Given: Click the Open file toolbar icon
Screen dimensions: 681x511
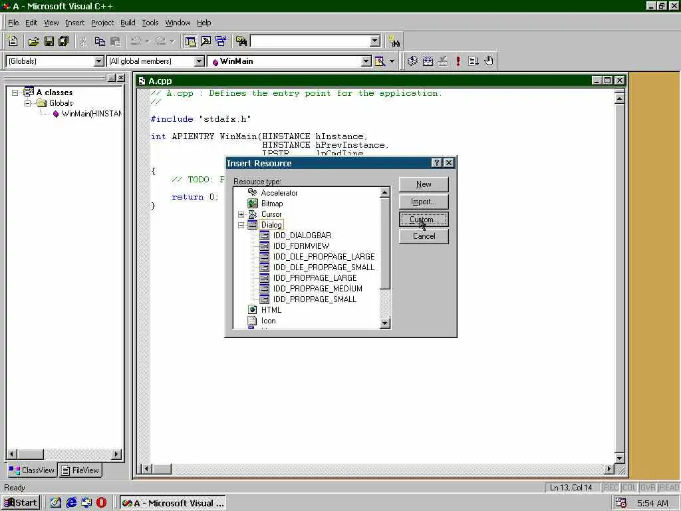Looking at the screenshot, I should point(33,41).
